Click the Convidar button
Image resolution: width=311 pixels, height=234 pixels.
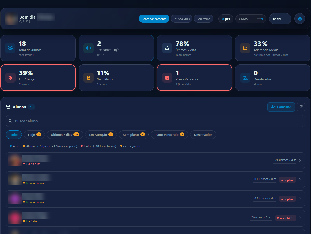click(281, 107)
